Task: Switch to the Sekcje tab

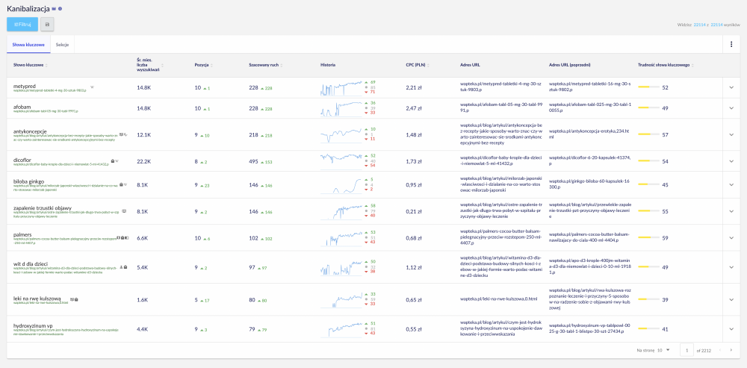Action: [63, 45]
